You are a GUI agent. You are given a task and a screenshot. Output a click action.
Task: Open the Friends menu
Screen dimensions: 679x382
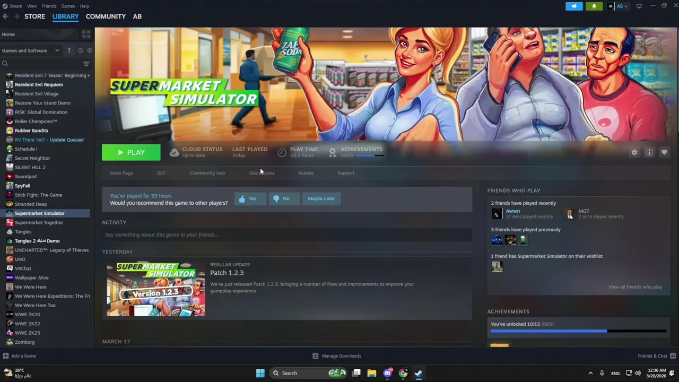coord(49,6)
